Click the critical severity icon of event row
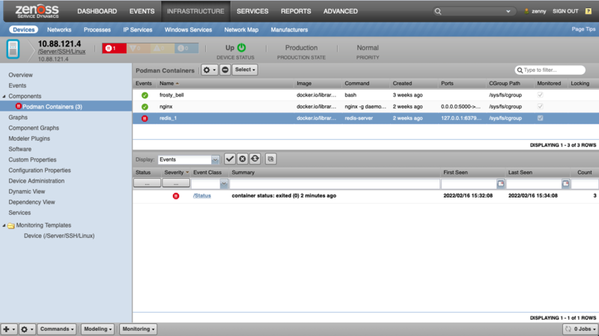Viewport: 599px width, 336px height. [x=176, y=196]
